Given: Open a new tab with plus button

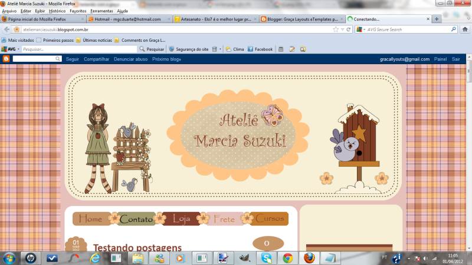Looking at the screenshot, I should 437,19.
